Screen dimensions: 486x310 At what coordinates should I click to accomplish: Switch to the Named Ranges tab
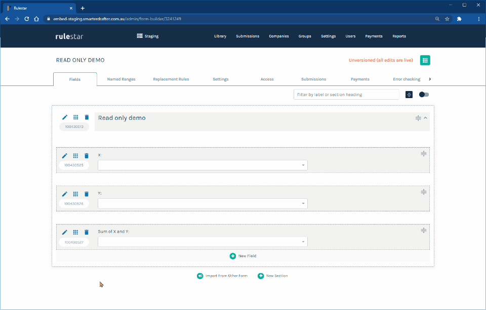tap(121, 79)
